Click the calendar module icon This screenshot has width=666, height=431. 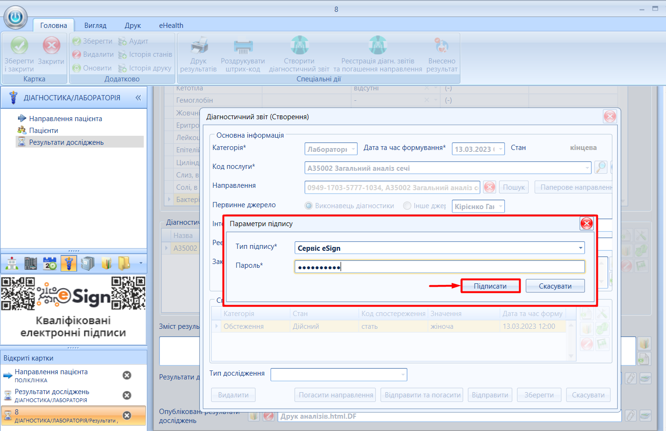(x=50, y=263)
